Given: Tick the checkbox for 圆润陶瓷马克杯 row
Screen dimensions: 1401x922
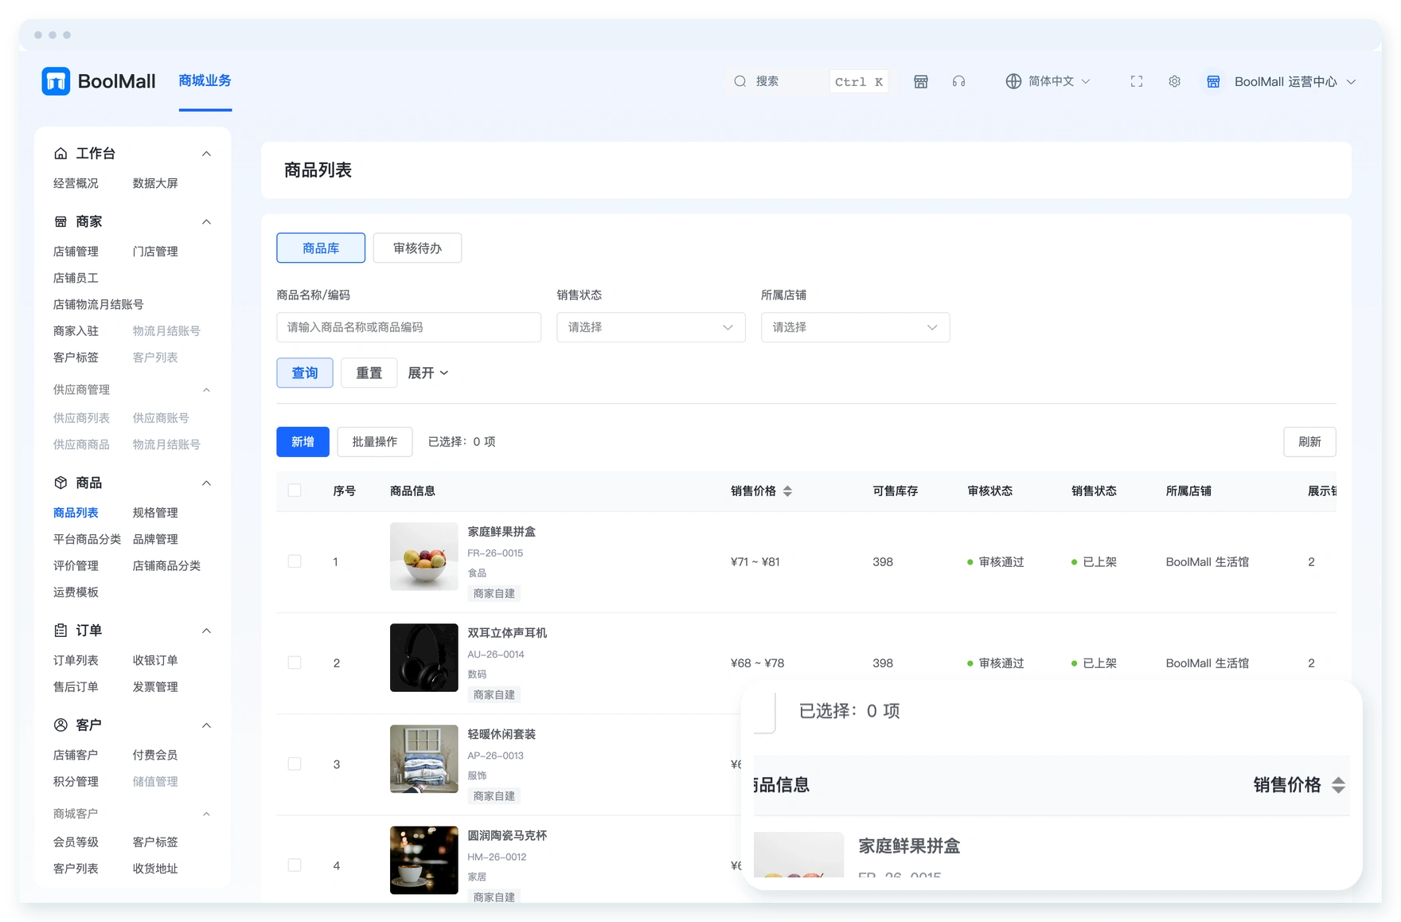Looking at the screenshot, I should (295, 865).
